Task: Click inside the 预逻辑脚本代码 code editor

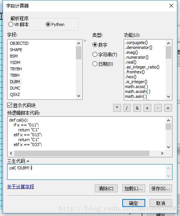Action: click(87, 134)
